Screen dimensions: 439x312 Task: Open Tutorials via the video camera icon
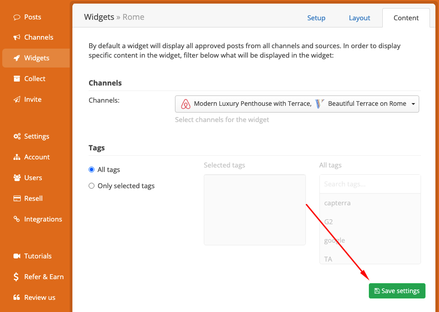point(17,256)
